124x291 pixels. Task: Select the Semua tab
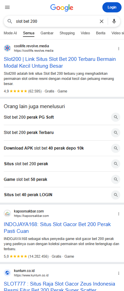(29, 33)
